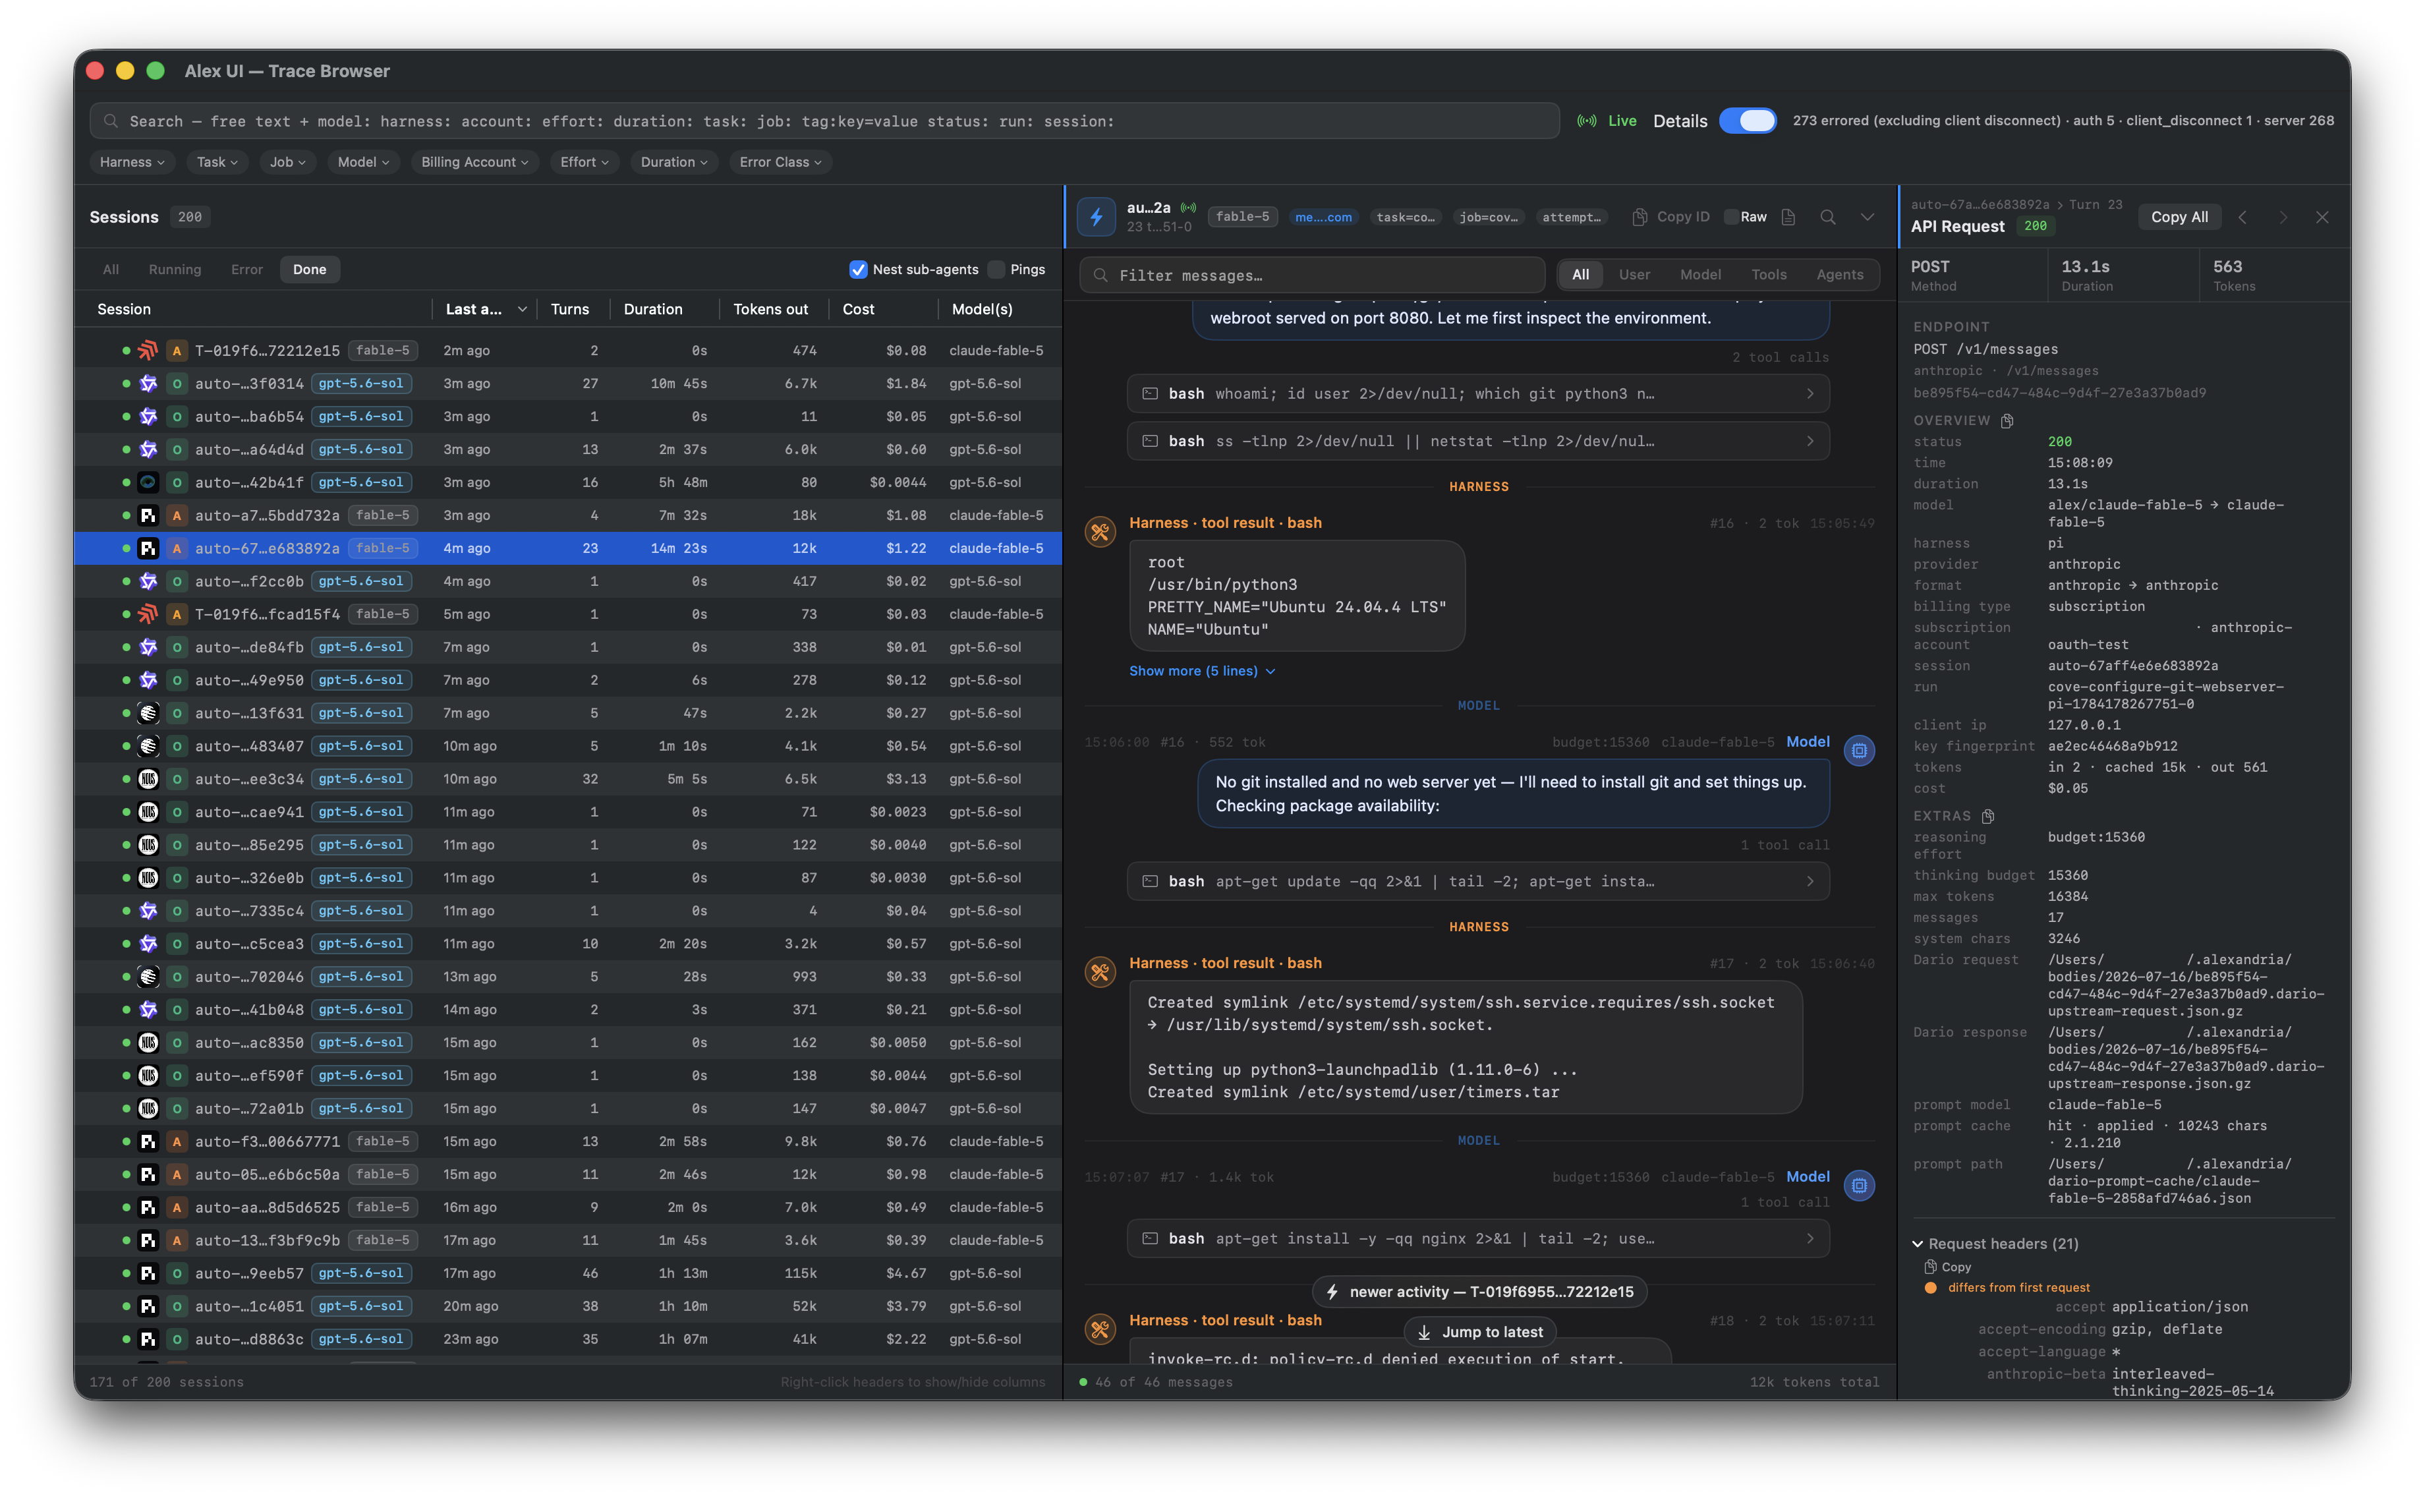2425x1498 pixels.
Task: Filter messages by Model tab
Action: 1700,275
